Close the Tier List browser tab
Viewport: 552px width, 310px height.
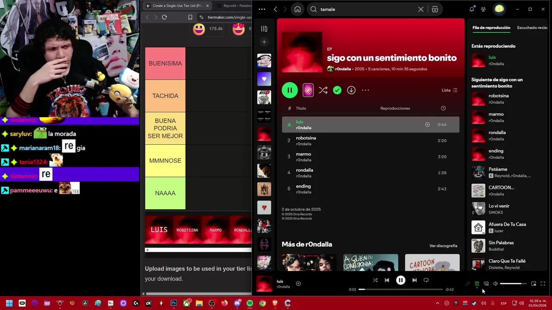click(x=207, y=6)
